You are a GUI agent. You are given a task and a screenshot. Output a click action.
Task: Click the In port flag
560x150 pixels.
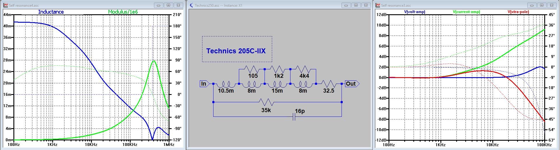[x=204, y=84]
